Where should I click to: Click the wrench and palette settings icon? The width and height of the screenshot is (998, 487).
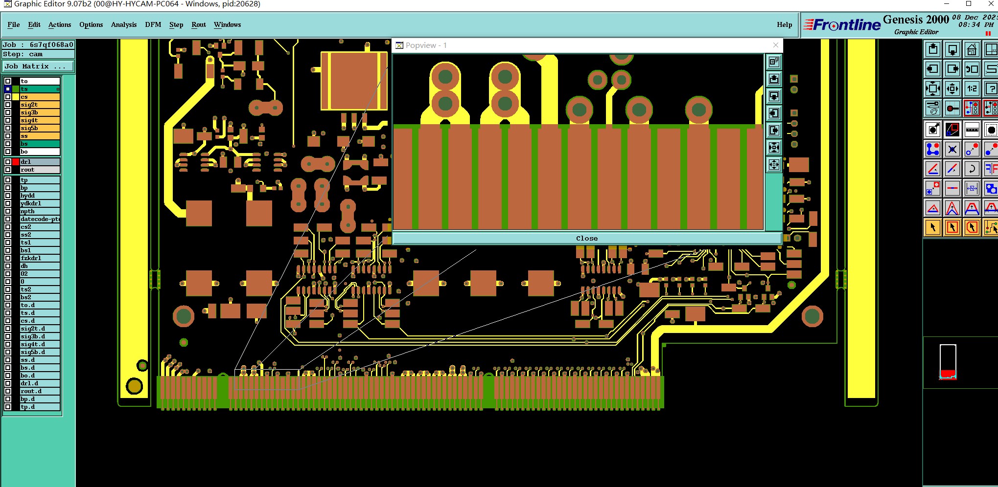pos(933,108)
